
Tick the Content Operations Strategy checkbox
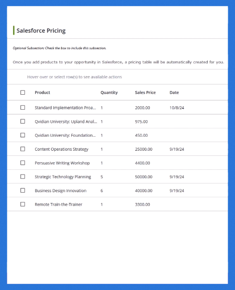(x=23, y=149)
